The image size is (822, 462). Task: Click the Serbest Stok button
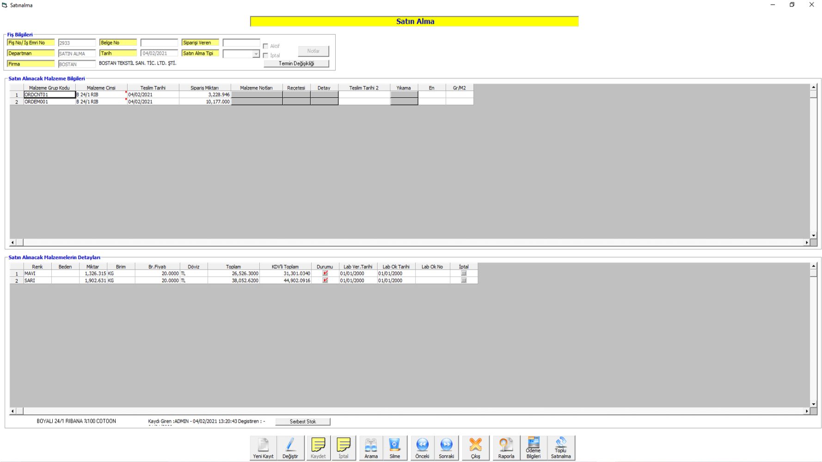[x=303, y=422]
